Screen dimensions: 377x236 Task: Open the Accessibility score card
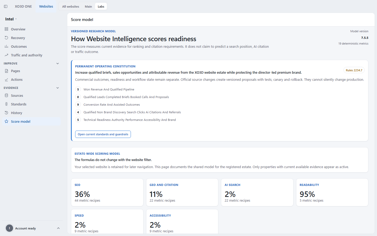(x=182, y=221)
